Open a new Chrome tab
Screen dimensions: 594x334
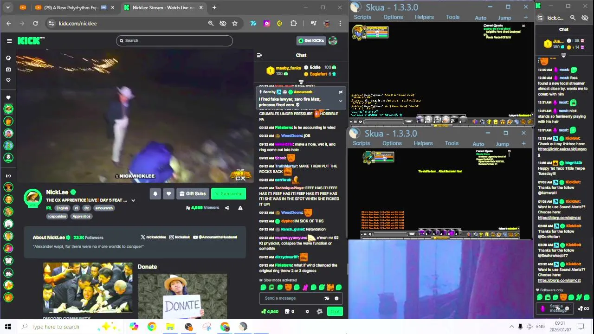(x=214, y=7)
